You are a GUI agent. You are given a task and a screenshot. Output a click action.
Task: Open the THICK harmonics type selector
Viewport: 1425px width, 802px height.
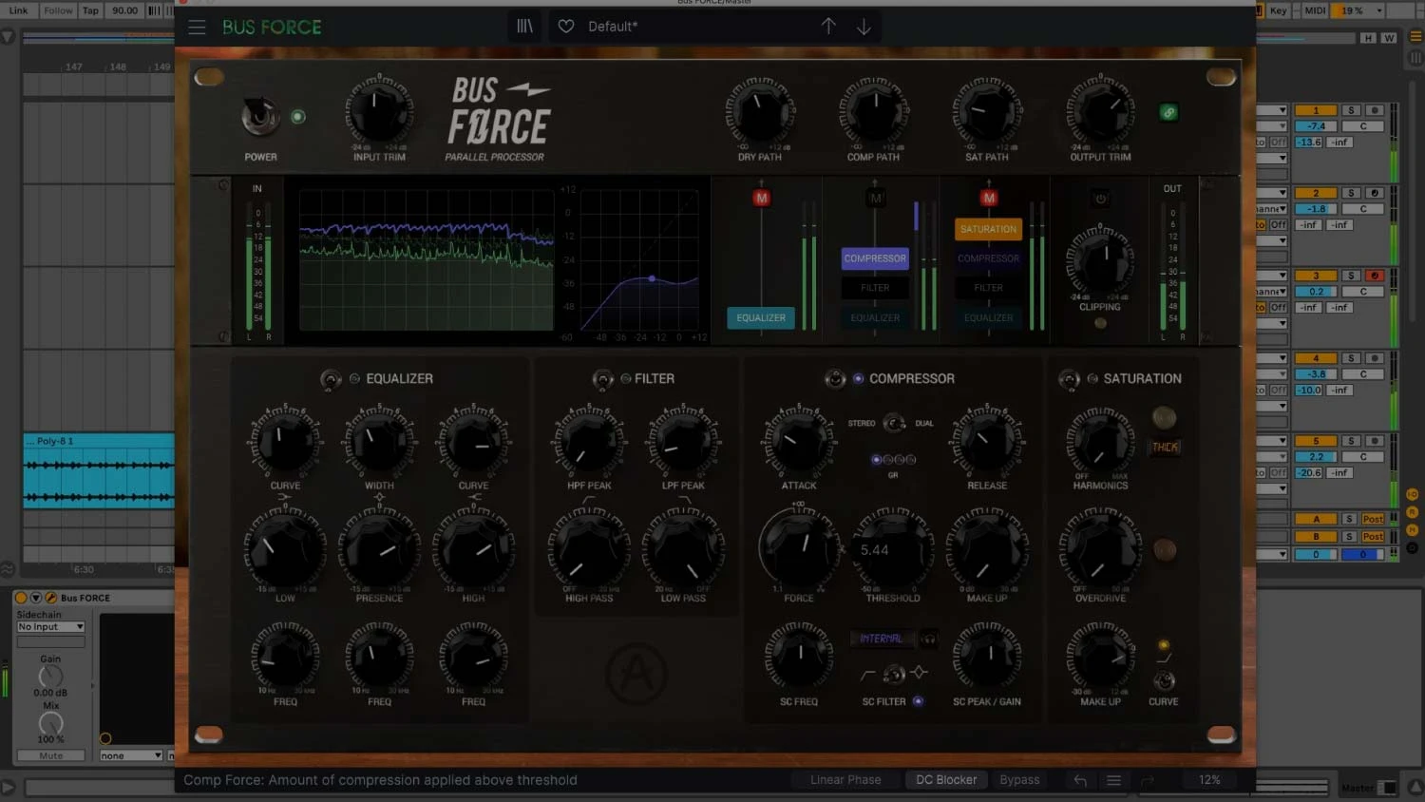pyautogui.click(x=1165, y=448)
